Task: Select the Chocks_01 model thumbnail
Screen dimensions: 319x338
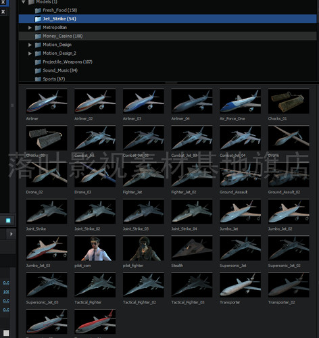Action: [x=289, y=101]
